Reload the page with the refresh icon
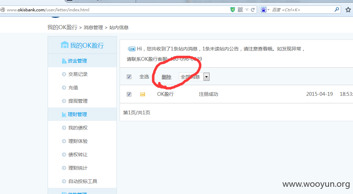This screenshot has width=353, height=194. coord(253,10)
